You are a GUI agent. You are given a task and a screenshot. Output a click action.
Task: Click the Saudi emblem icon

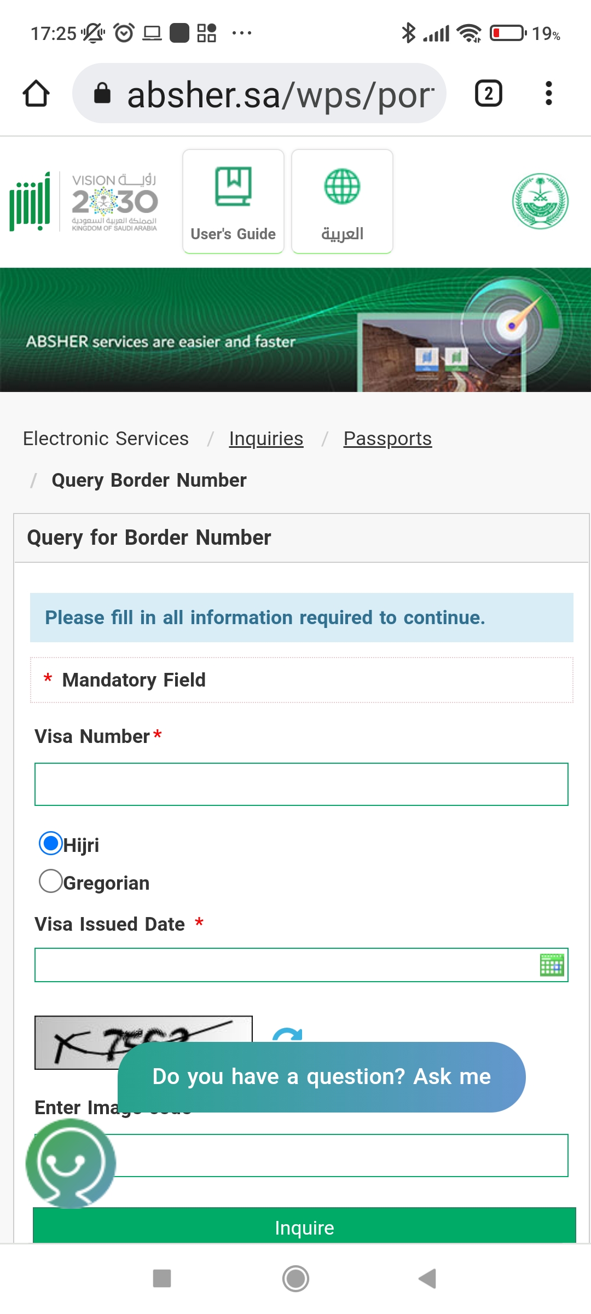[x=540, y=201]
